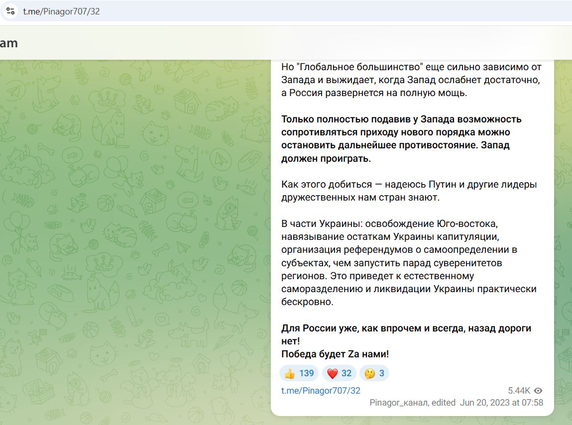Open the site information icon in address bar
Viewport: 572px width, 425px height.
(10, 11)
